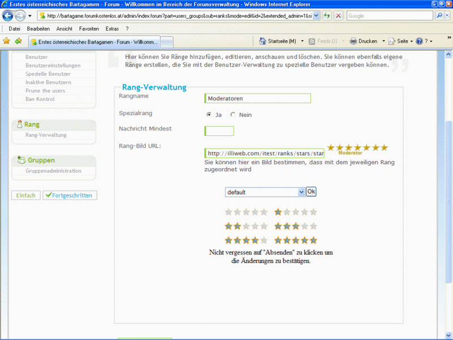Click the Nachricht Mindest input field
Viewport: 453px width, 340px height.
click(x=219, y=131)
